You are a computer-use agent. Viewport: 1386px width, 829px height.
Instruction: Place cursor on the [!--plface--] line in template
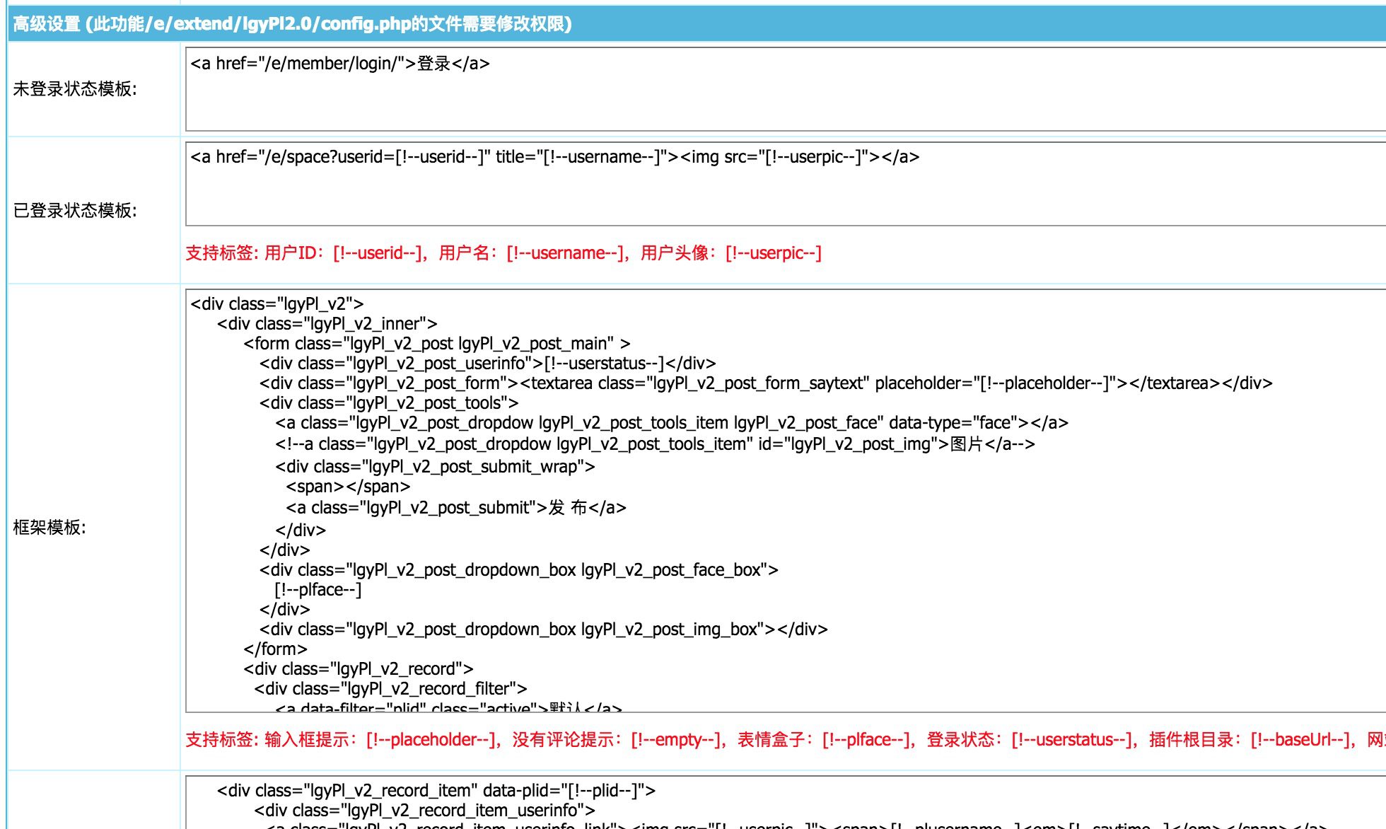click(318, 590)
